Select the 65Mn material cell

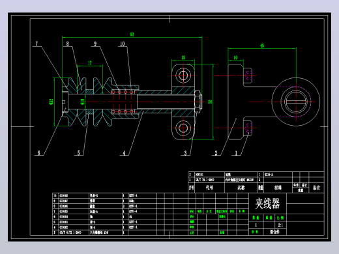132,201
